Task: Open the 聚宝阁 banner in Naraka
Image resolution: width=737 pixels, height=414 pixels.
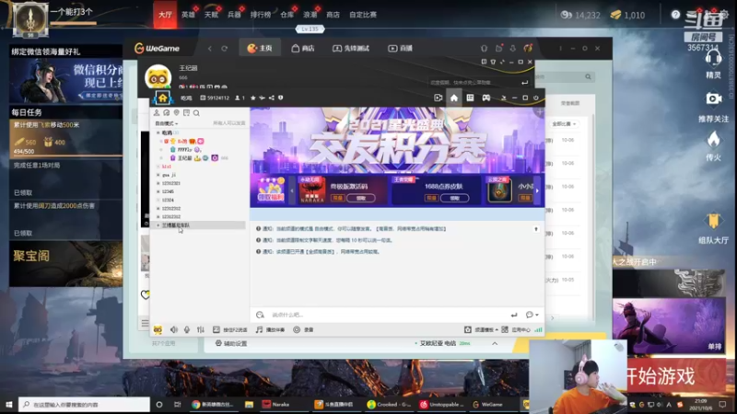Action: click(65, 264)
